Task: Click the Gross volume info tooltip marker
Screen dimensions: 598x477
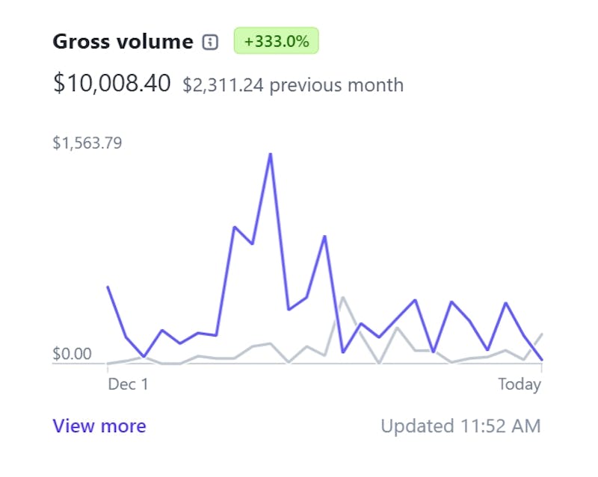Action: 212,42
